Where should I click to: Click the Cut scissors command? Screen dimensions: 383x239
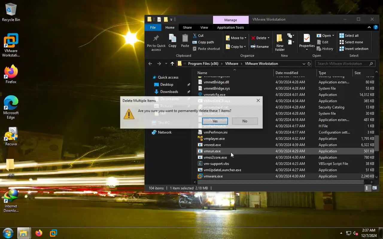(x=198, y=36)
